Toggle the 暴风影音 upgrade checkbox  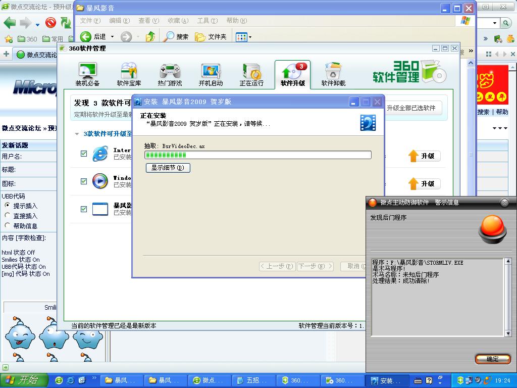pos(84,209)
